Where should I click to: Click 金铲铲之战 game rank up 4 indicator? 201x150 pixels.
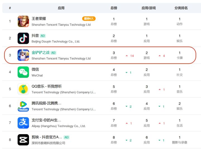tap(162, 56)
